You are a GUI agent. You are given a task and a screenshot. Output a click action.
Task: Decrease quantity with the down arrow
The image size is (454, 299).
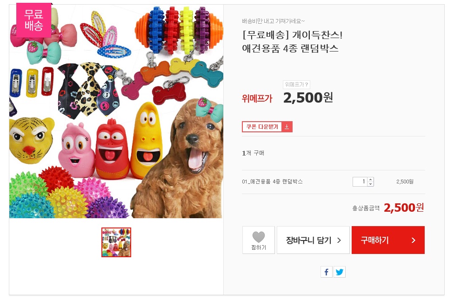(x=370, y=184)
